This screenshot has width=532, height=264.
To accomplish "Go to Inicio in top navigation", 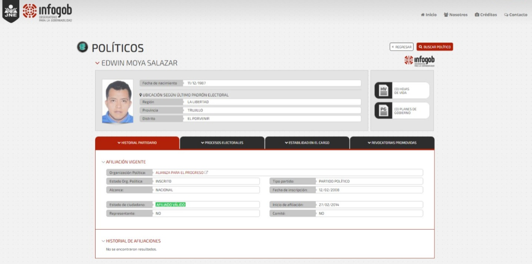I will tap(429, 15).
